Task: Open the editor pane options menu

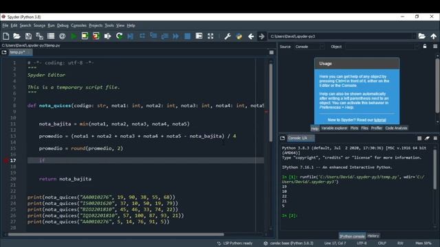Action: point(272,52)
